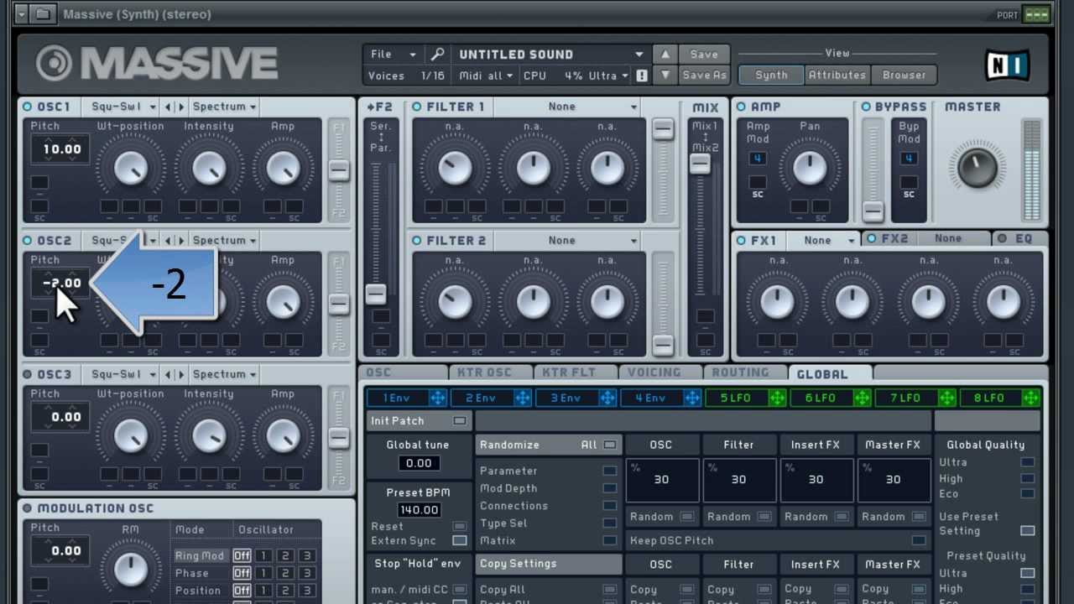This screenshot has height=604, width=1074.
Task: Click the magnifier search icon beside File
Action: tap(437, 54)
